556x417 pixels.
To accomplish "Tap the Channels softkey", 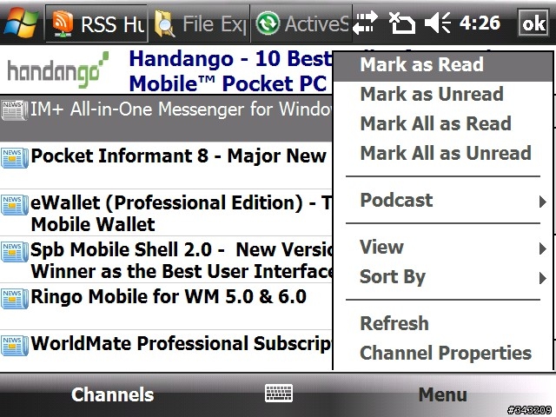I will [x=112, y=394].
